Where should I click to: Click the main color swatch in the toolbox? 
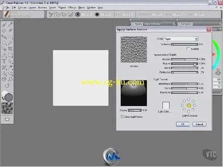9,97
